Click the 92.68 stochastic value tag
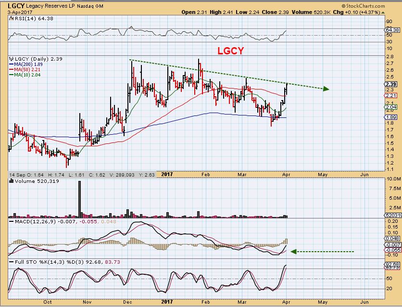The width and height of the screenshot is (402, 307). 392,264
